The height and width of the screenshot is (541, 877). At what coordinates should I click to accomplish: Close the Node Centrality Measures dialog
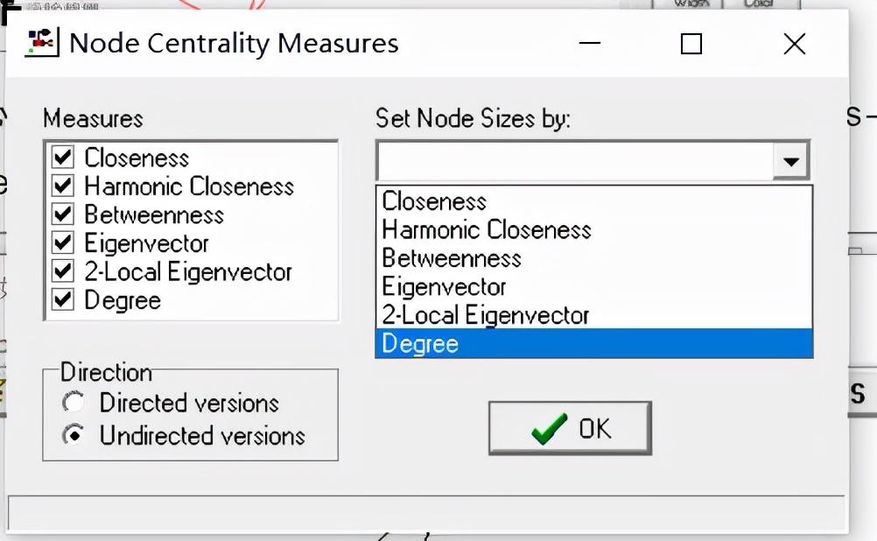[x=794, y=44]
